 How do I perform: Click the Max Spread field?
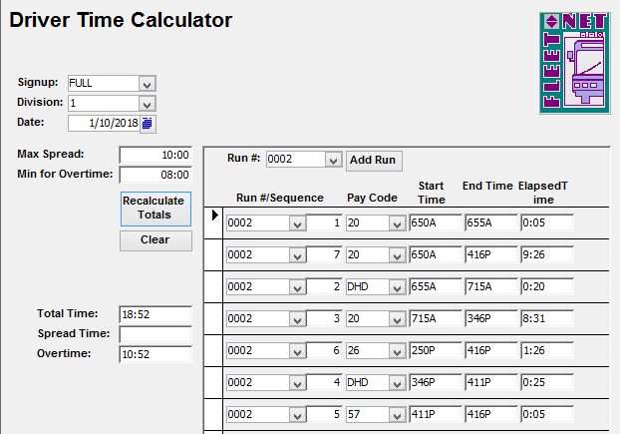point(155,155)
